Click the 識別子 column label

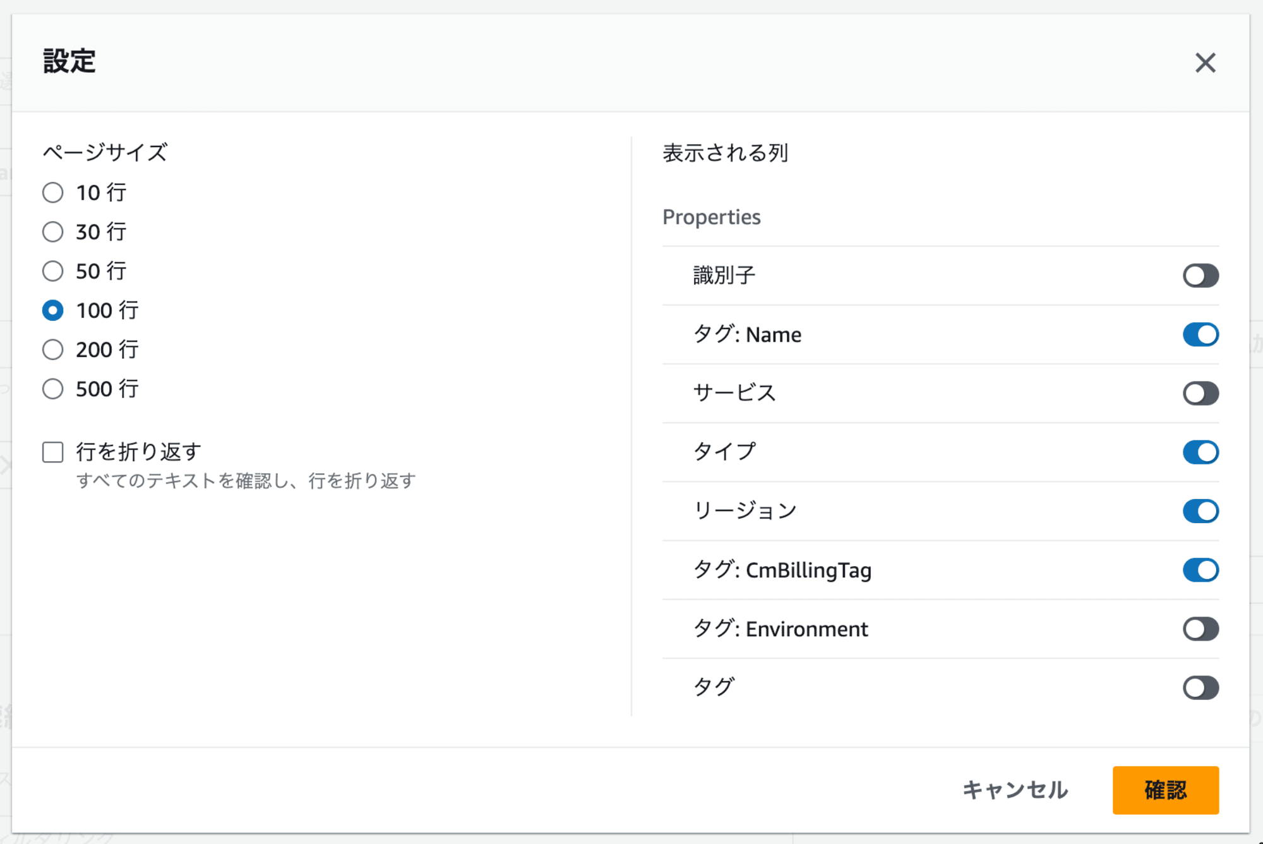(724, 275)
